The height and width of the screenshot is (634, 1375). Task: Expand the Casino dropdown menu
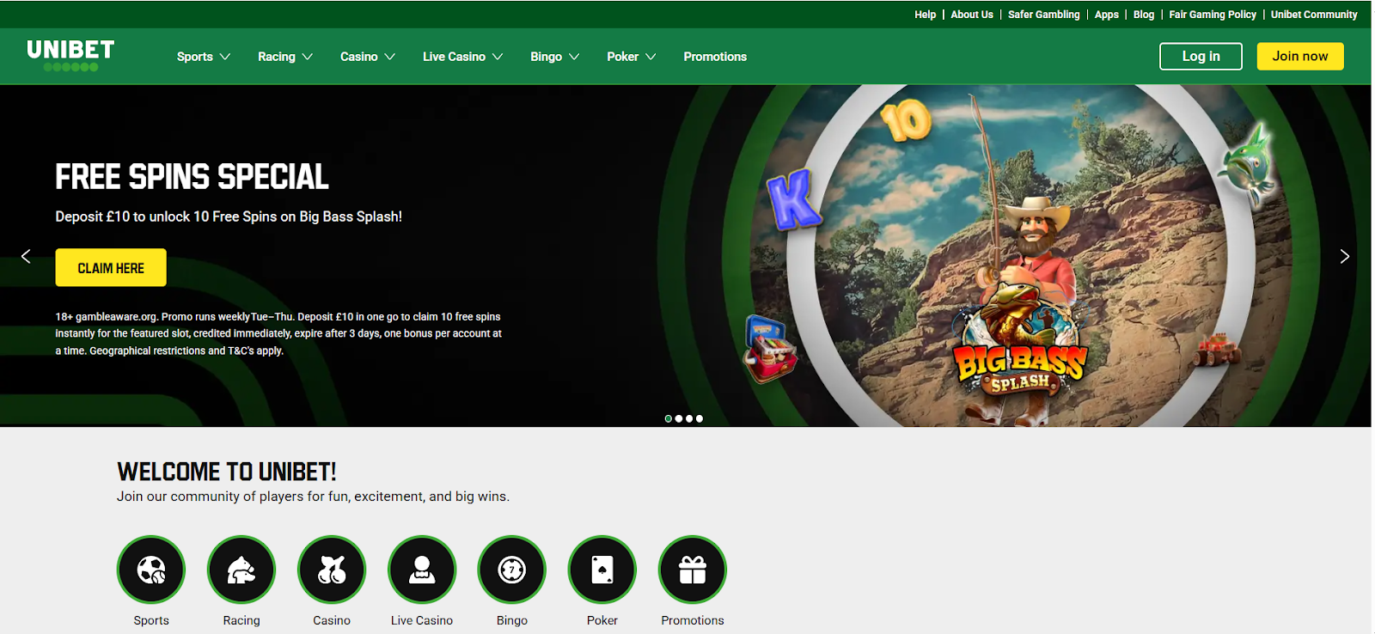pyautogui.click(x=367, y=57)
